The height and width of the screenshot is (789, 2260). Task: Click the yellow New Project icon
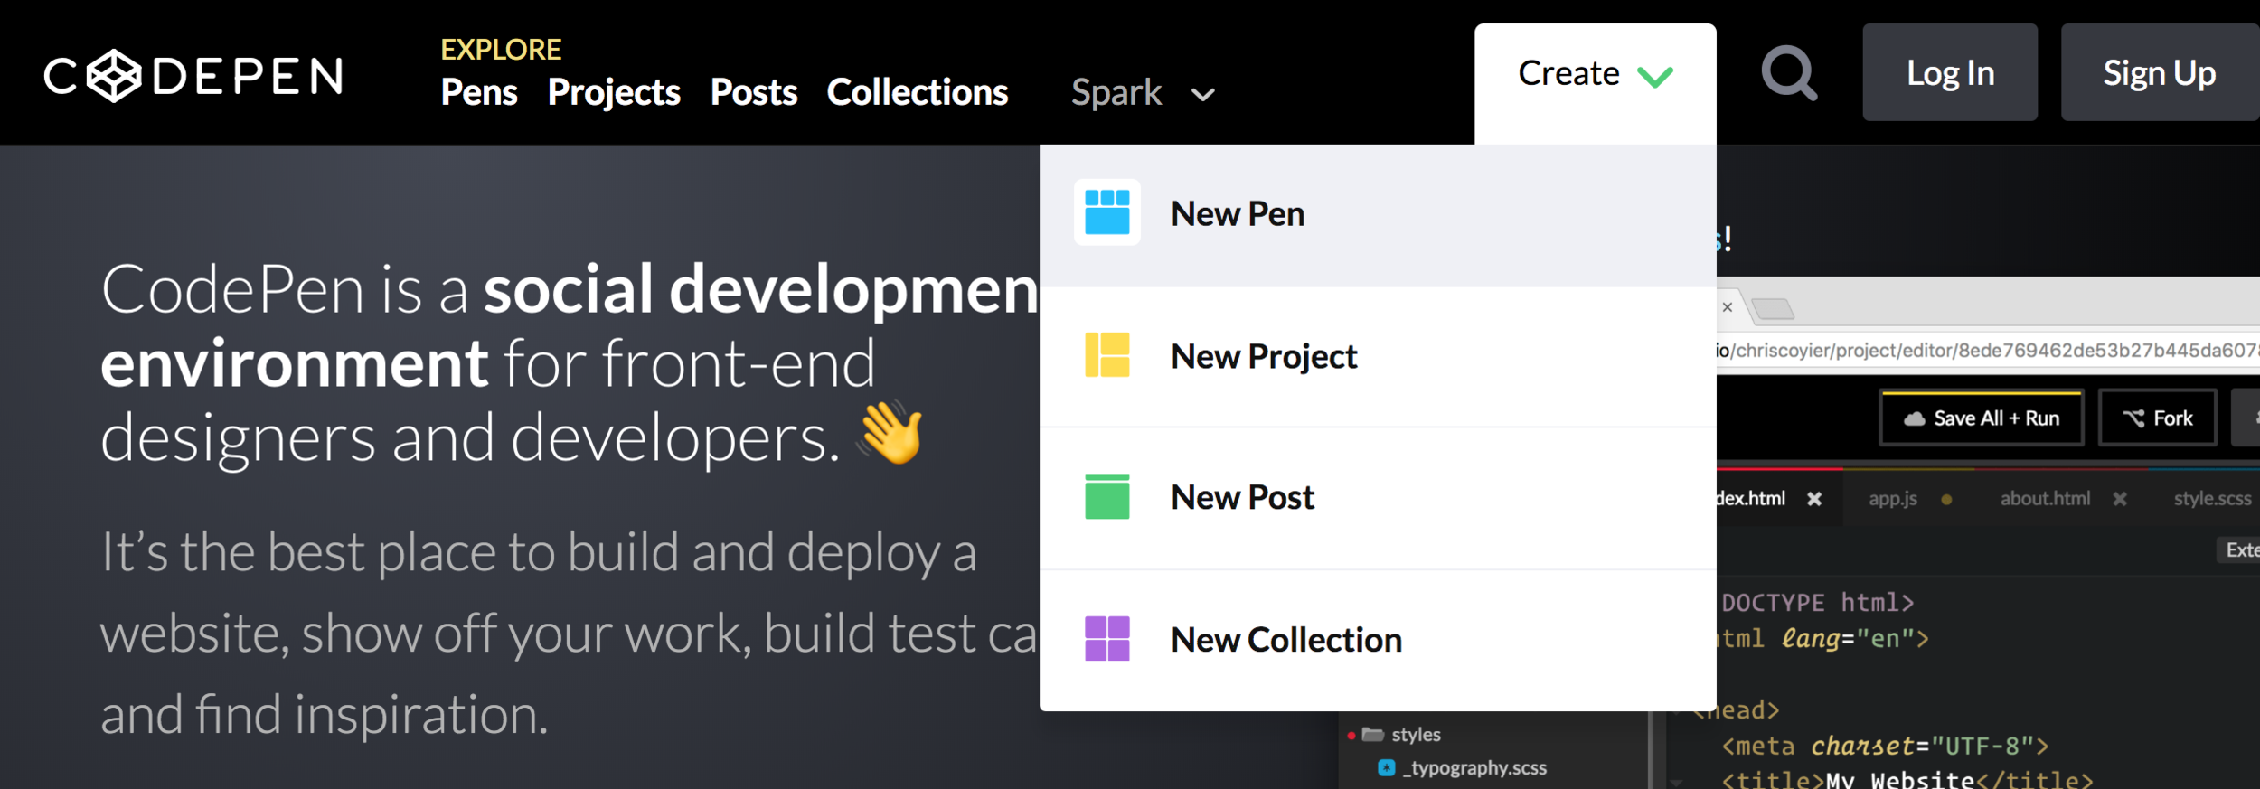[x=1106, y=355]
